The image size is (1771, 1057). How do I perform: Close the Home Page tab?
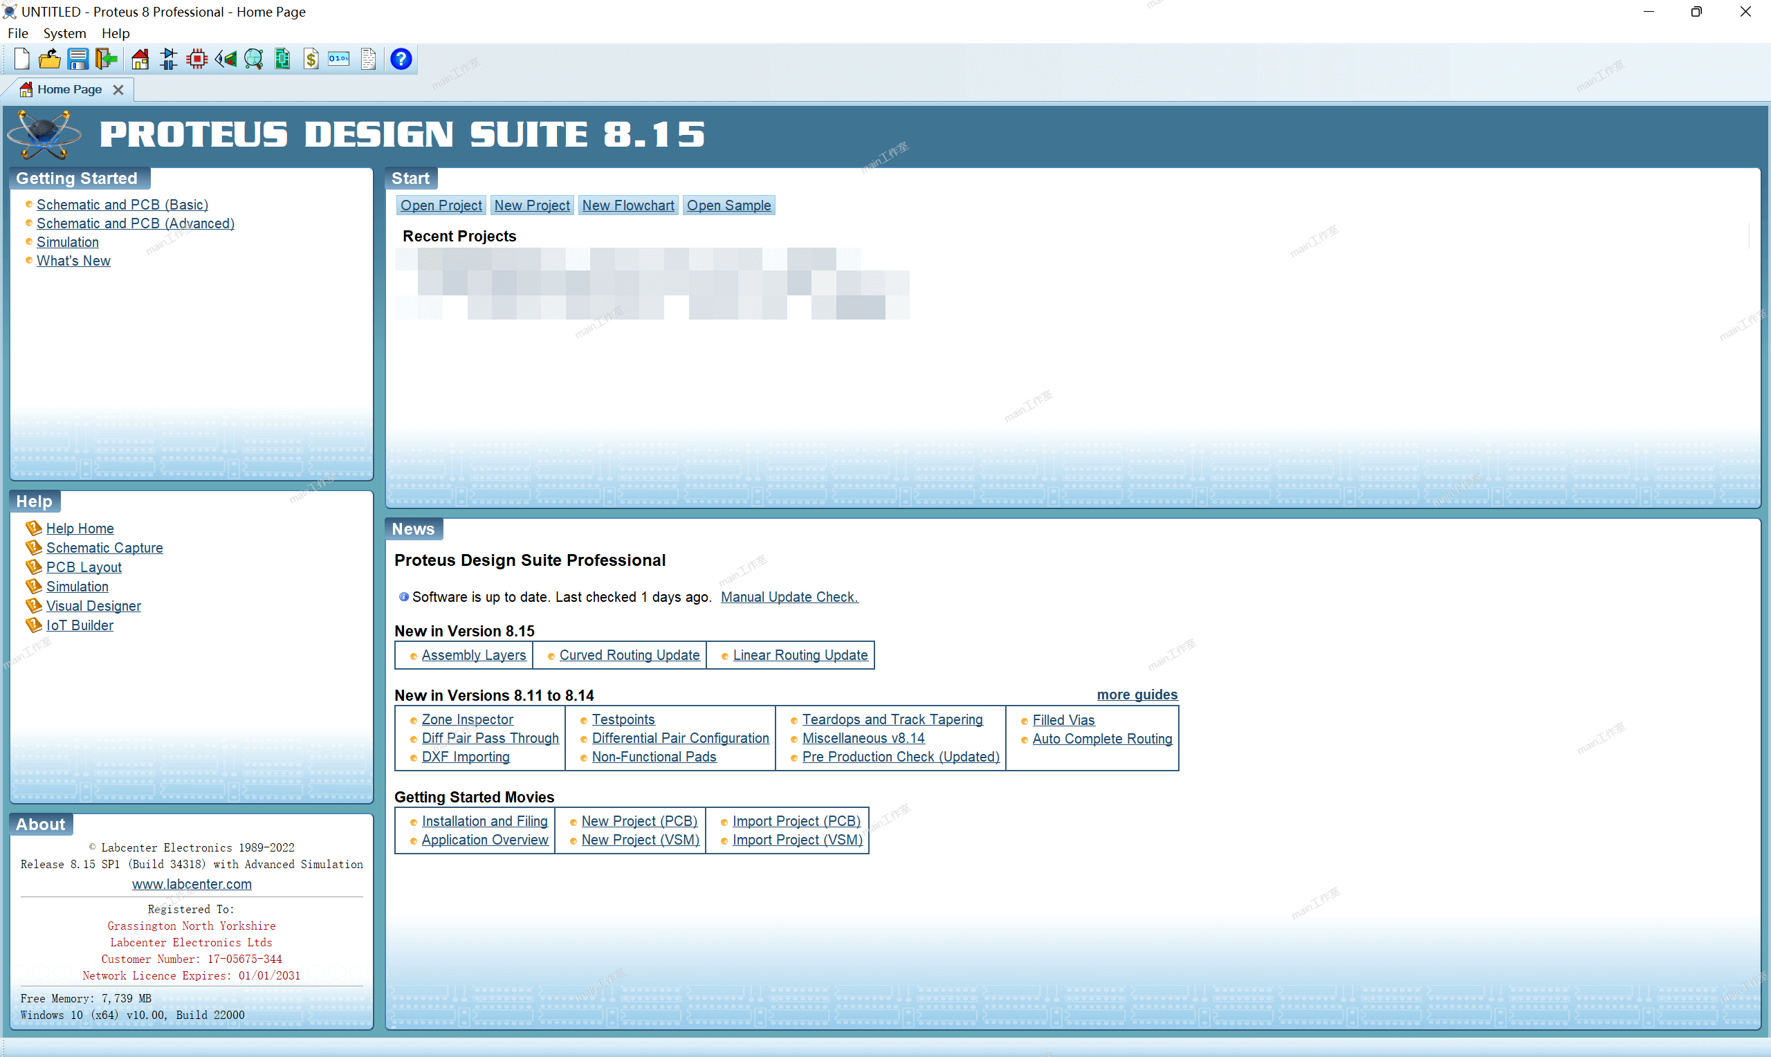click(x=118, y=90)
